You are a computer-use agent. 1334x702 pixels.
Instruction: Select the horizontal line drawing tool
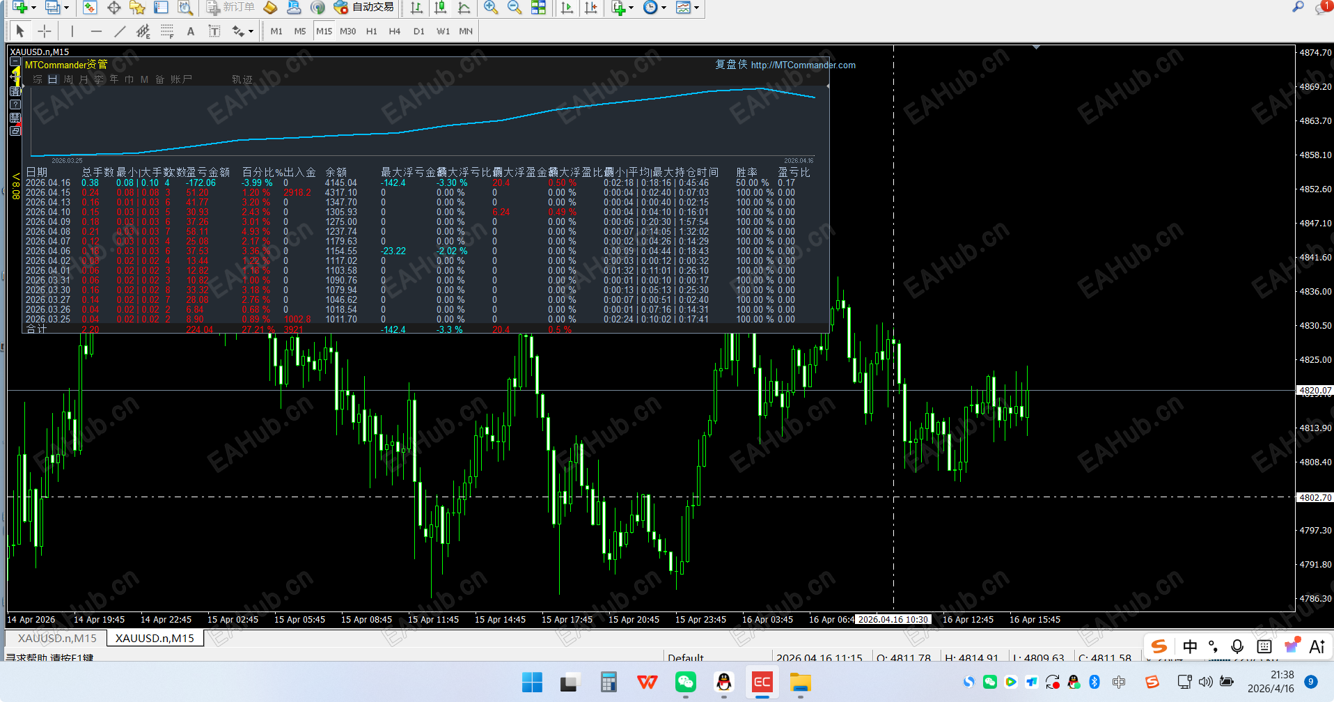point(96,31)
